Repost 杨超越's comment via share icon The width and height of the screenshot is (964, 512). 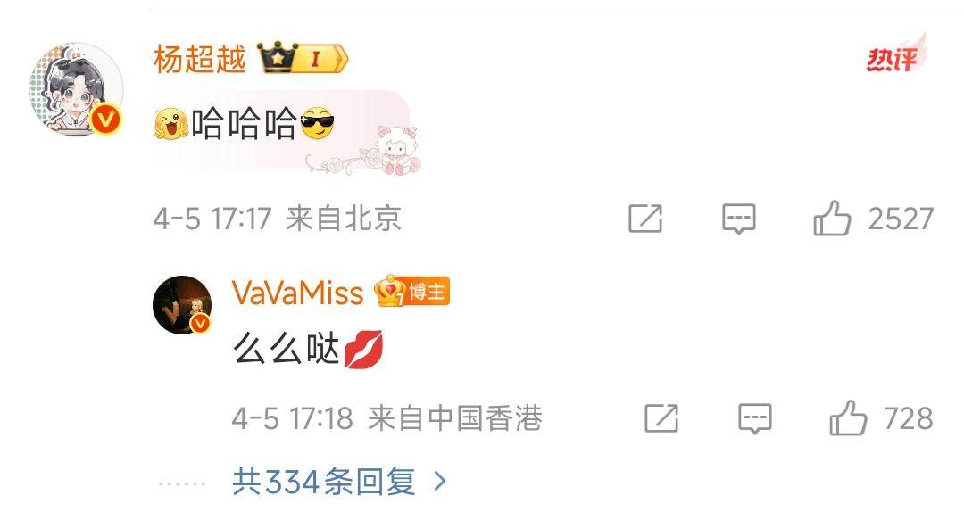[x=645, y=219]
